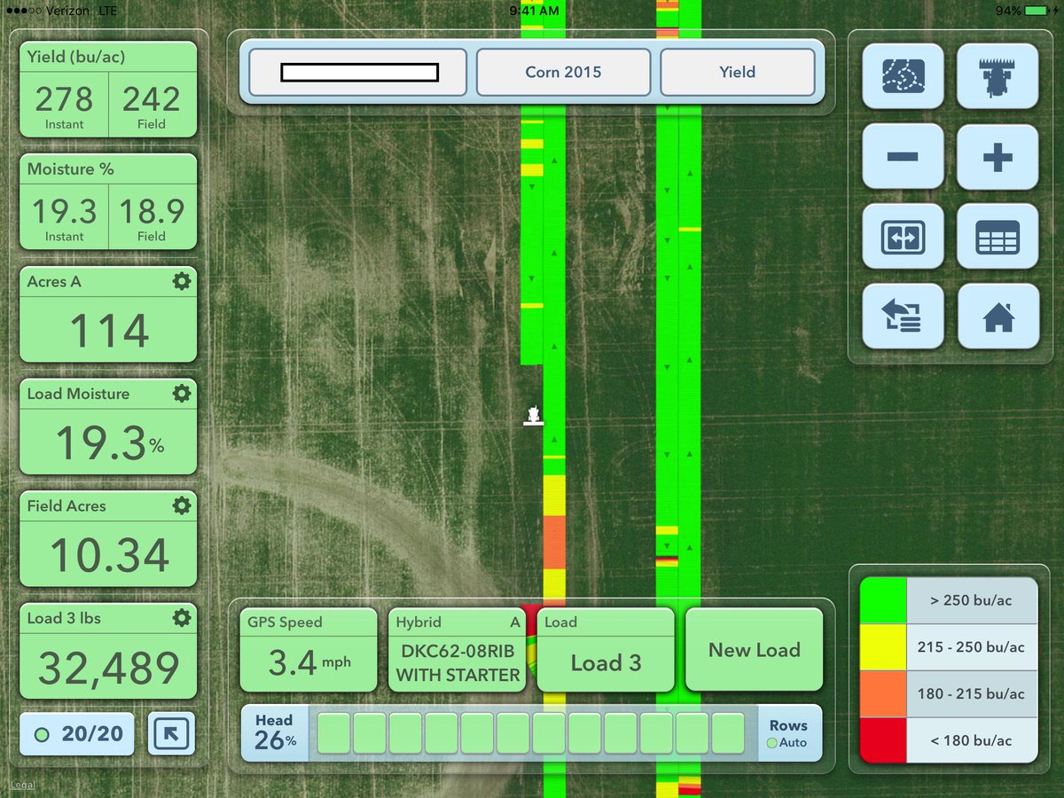
Task: Open Load Moisture settings gear
Action: [x=181, y=394]
